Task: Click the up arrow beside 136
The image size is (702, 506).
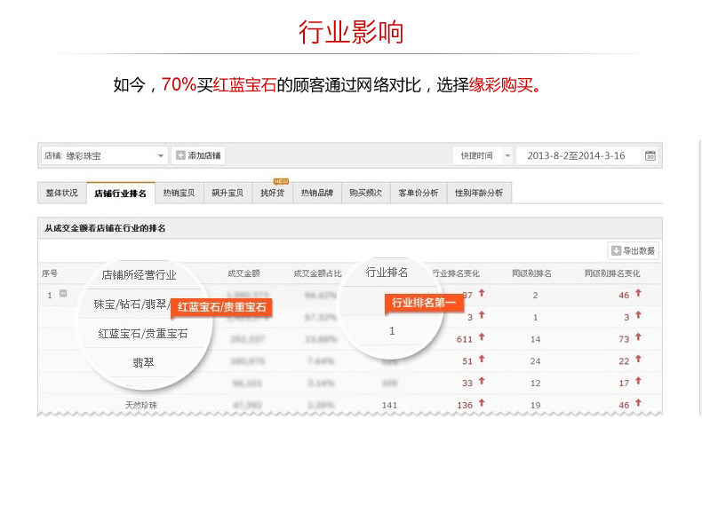Action: [x=482, y=403]
